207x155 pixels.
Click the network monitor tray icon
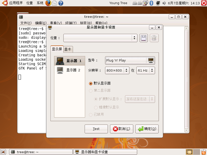pyautogui.click(x=158, y=3)
